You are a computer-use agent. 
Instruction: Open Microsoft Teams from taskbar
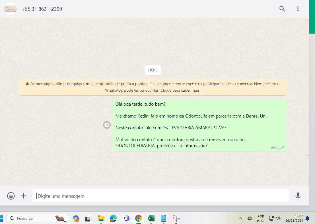click(126, 218)
